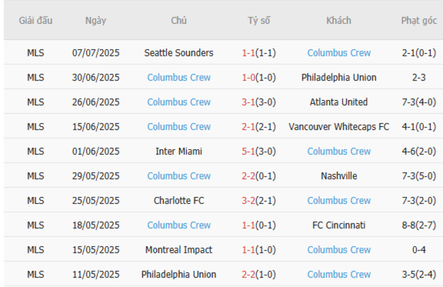The height and width of the screenshot is (287, 443).
Task: Select the 11/05/2025 date cell
Action: point(95,274)
